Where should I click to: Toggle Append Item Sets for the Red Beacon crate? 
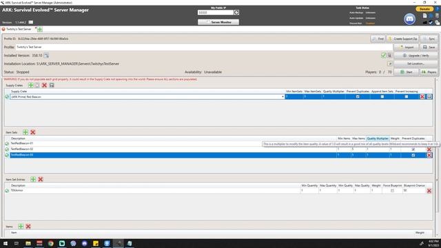[382, 96]
